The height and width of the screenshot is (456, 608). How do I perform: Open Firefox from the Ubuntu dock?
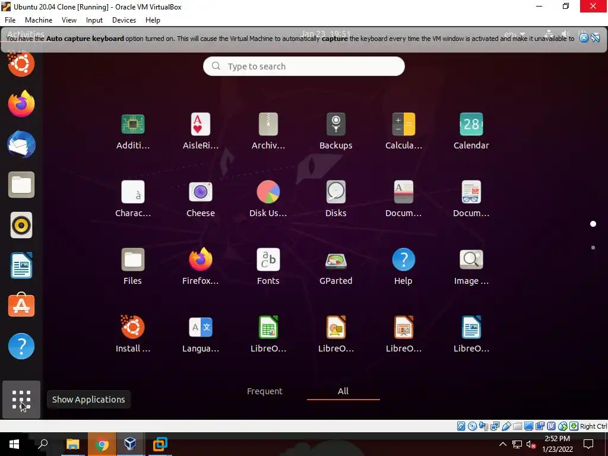tap(21, 104)
